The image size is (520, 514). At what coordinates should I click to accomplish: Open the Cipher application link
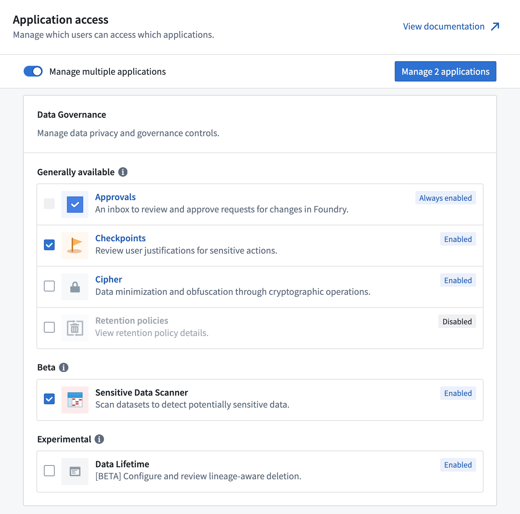(109, 279)
